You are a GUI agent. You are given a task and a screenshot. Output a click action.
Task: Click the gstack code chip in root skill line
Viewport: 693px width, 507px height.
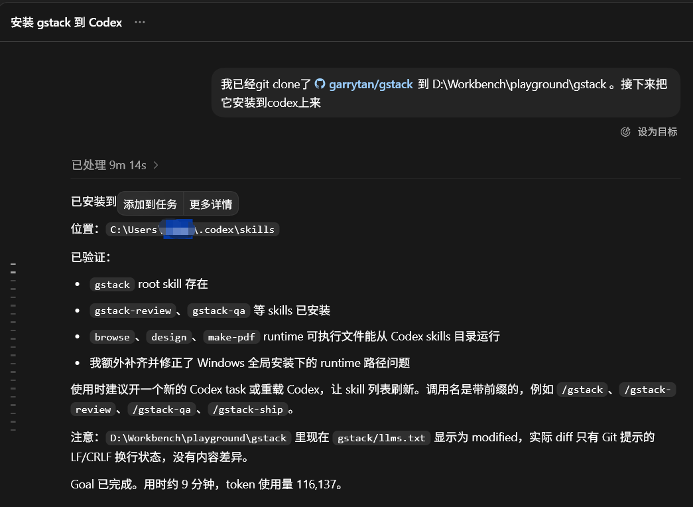[112, 285]
